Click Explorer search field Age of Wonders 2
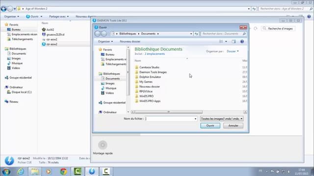The width and height of the screenshot is (314, 176). tap(285, 9)
